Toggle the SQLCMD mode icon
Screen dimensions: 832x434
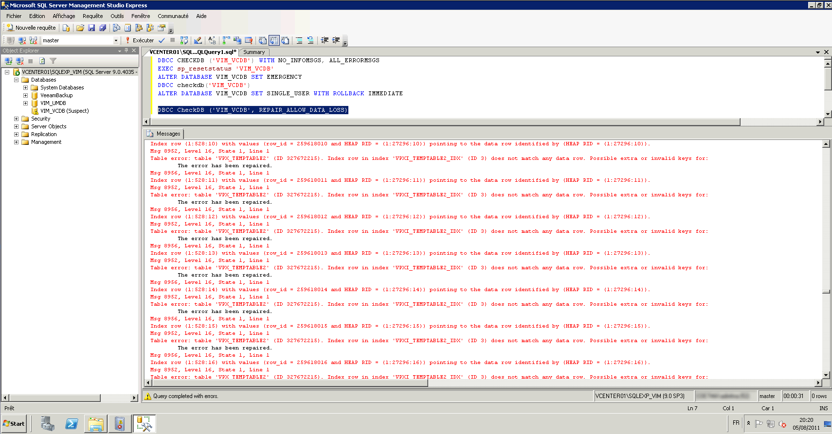click(249, 40)
